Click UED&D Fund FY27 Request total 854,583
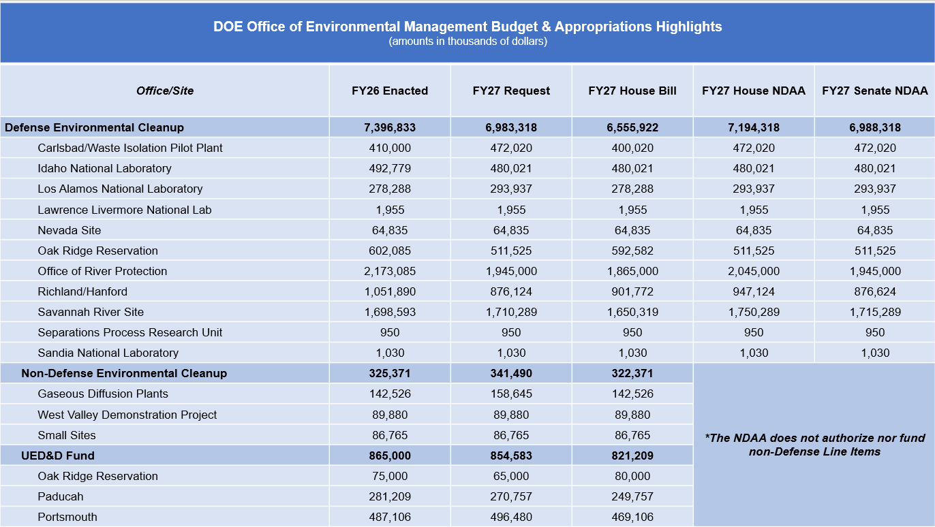Viewport: 935px width, 527px height. point(511,456)
